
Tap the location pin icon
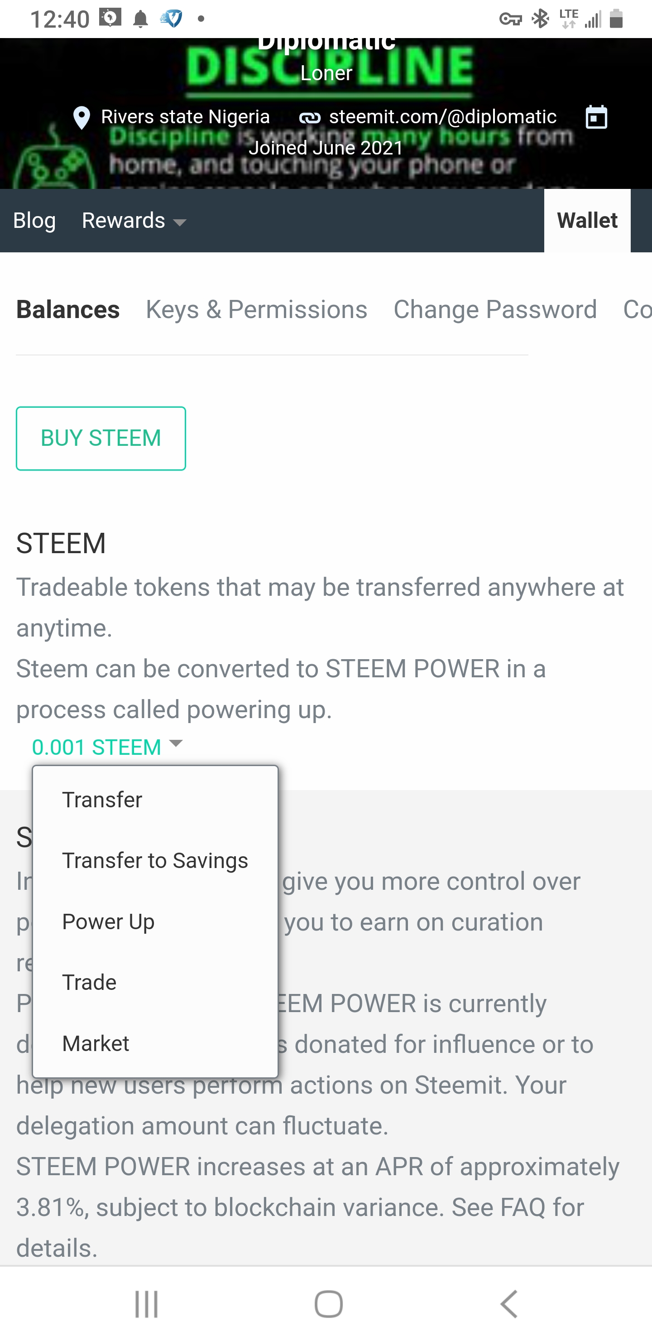point(81,118)
